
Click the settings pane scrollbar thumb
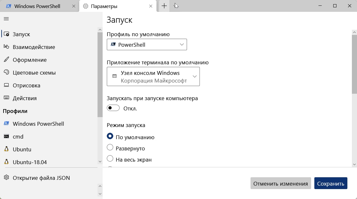coord(354,64)
